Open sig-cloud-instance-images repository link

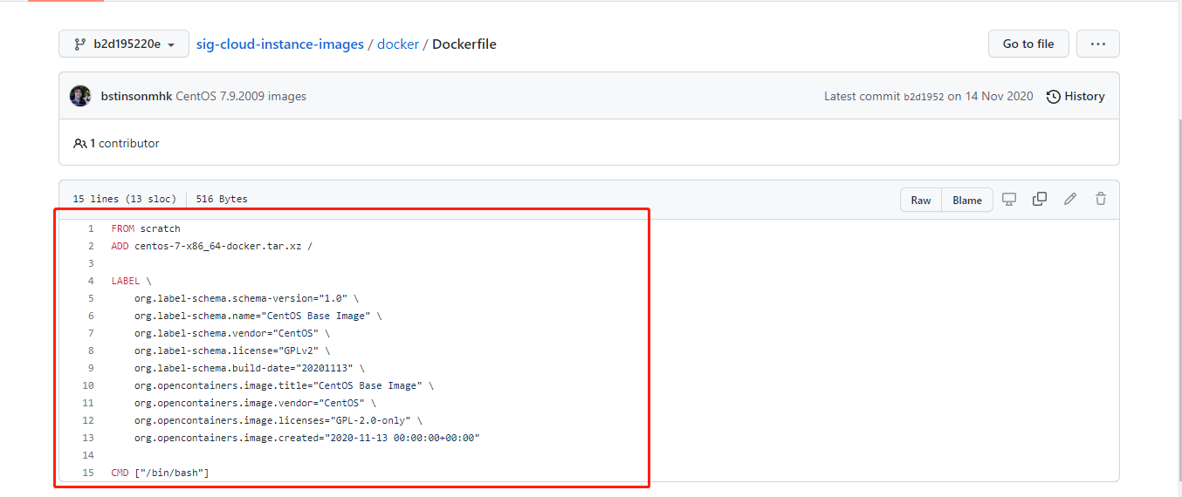coord(279,44)
